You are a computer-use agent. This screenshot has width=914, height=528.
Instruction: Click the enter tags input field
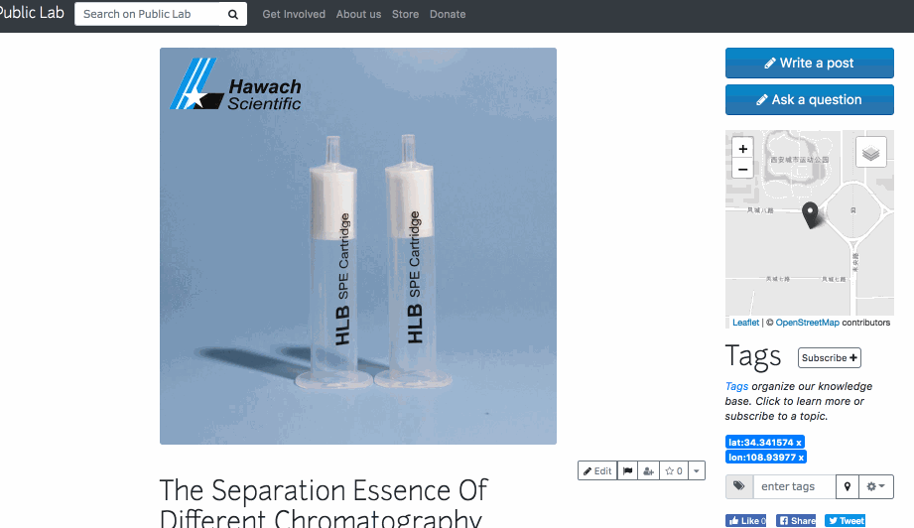794,486
